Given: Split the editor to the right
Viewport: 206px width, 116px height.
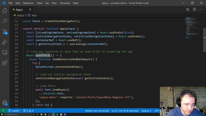Looking at the screenshot, I should pyautogui.click(x=194, y=9).
